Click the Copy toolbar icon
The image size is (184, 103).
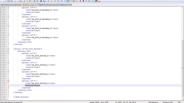[27, 1]
